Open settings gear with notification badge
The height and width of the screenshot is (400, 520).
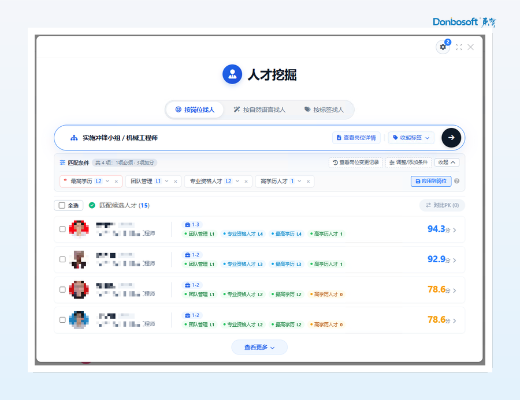pos(443,47)
